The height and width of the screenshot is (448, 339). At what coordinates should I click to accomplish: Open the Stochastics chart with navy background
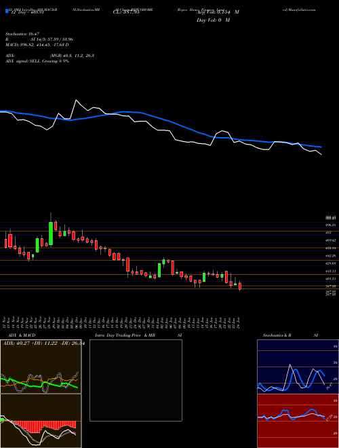[298, 367]
